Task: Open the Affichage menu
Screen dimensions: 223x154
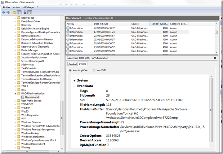Action: coord(28,8)
